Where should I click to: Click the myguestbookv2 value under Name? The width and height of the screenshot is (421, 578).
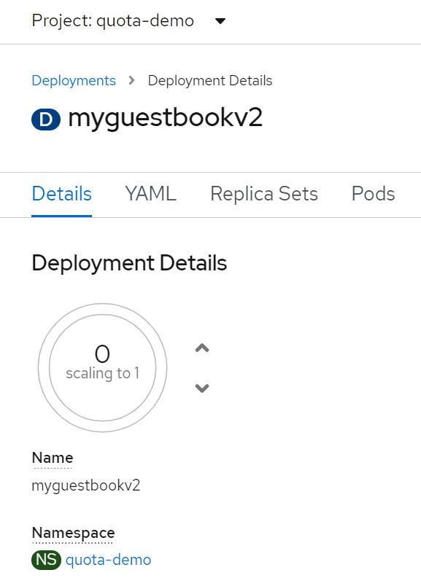(x=86, y=485)
